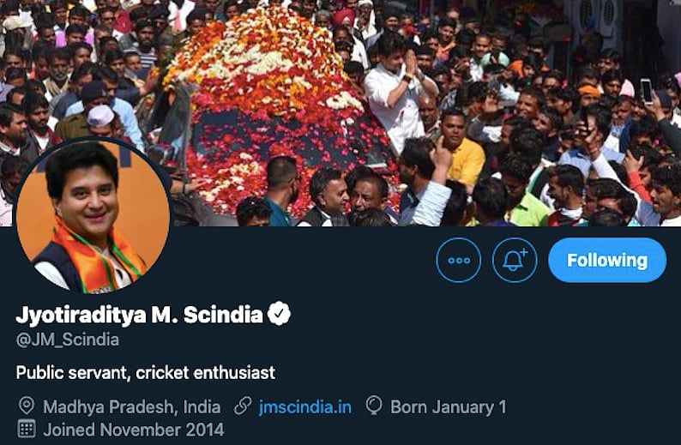Open the jmscindia.in website link
This screenshot has height=445, width=681.
(304, 406)
